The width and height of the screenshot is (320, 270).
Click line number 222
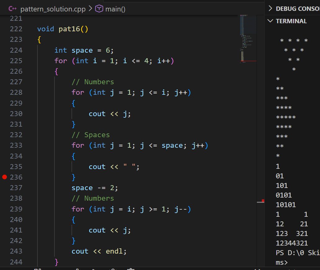tap(16, 29)
